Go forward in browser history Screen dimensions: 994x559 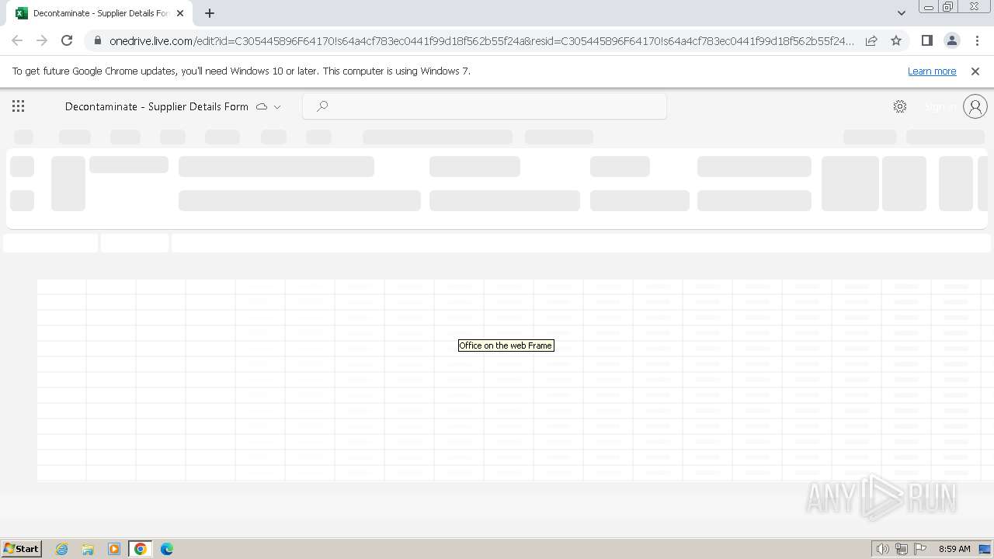click(42, 40)
